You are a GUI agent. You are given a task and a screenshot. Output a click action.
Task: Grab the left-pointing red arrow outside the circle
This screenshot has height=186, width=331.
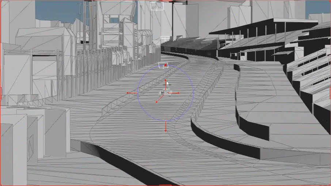click(x=132, y=93)
